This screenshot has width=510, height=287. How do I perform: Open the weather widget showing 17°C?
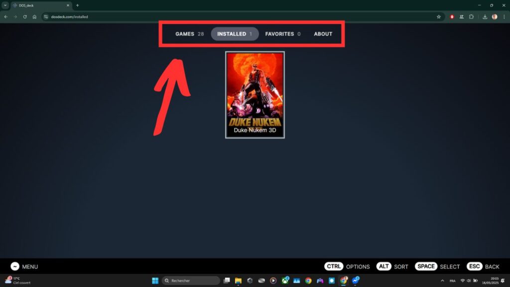coord(18,281)
